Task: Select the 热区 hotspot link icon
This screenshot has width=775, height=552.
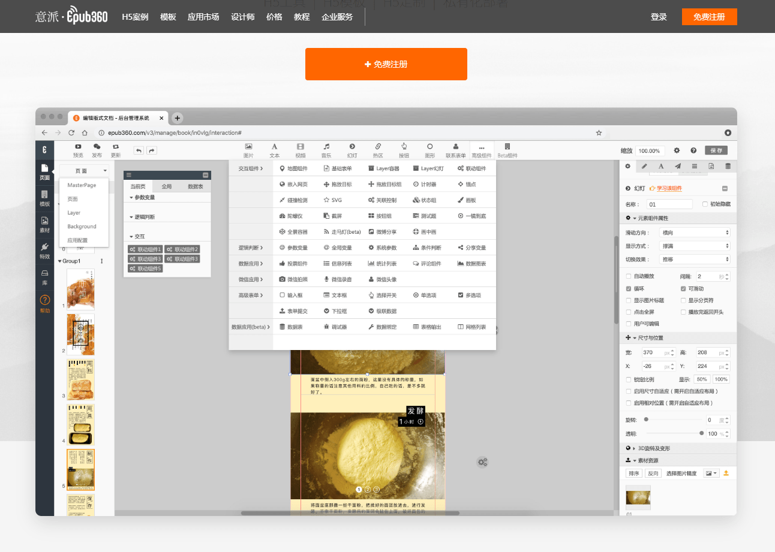Action: (x=378, y=146)
